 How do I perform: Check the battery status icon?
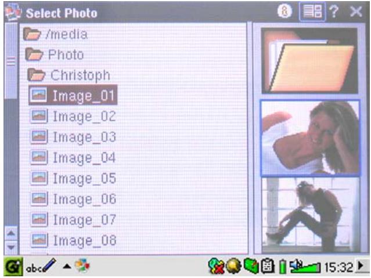click(x=282, y=266)
